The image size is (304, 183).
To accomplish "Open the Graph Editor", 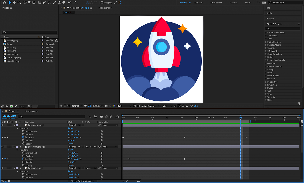I will pyautogui.click(x=117, y=117).
